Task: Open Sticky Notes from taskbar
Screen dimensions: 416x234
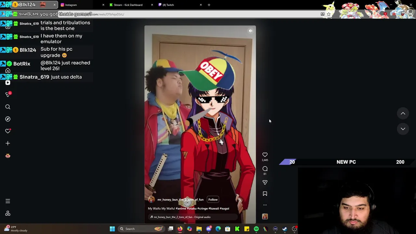Action: click(247, 229)
